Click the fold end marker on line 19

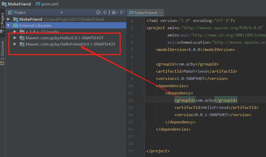tap(144, 151)
